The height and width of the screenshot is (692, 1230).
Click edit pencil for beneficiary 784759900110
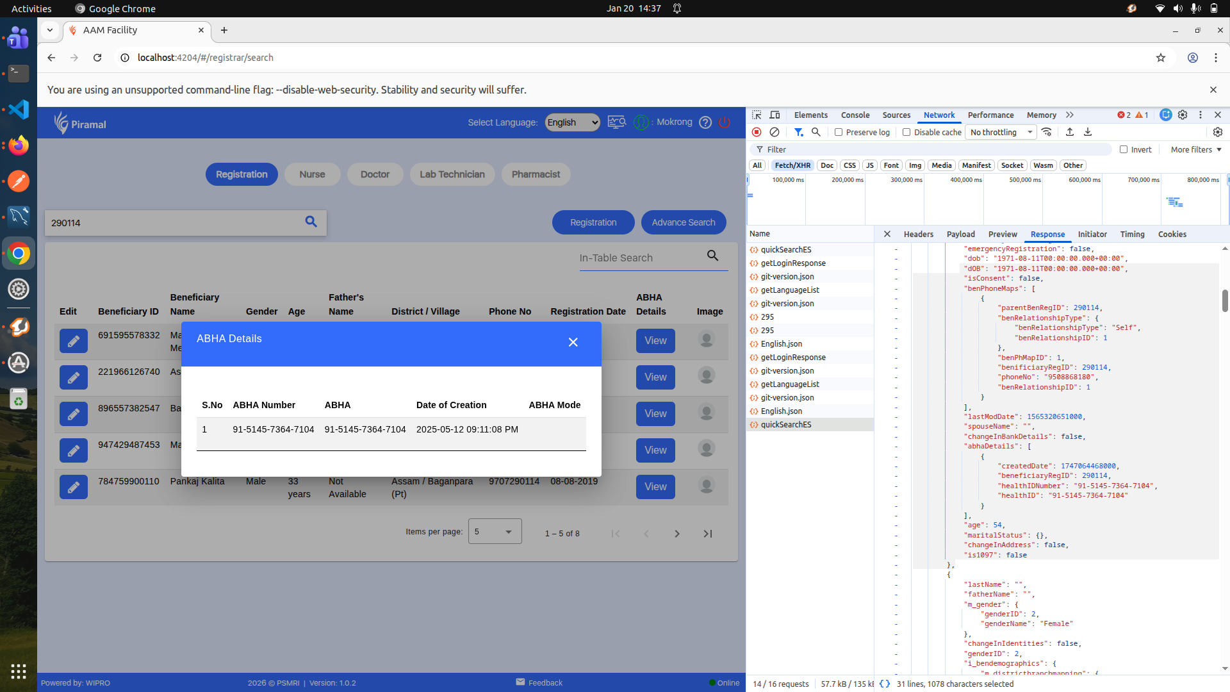pos(74,487)
